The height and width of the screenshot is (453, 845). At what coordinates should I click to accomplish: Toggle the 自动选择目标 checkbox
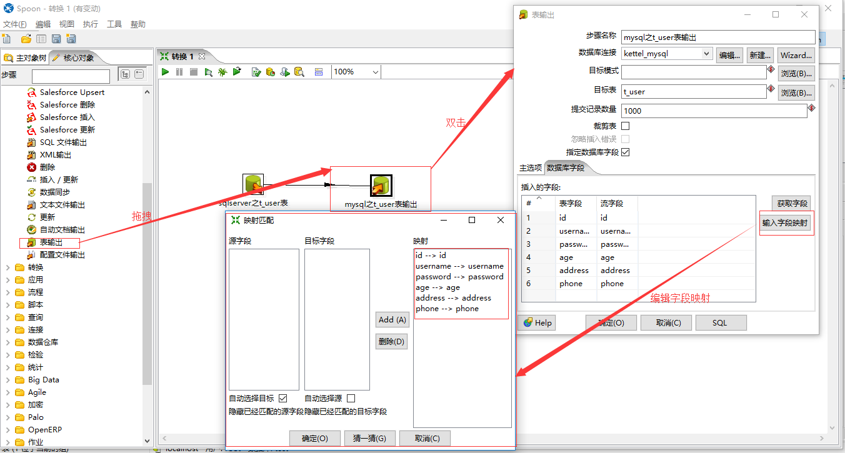pos(282,398)
